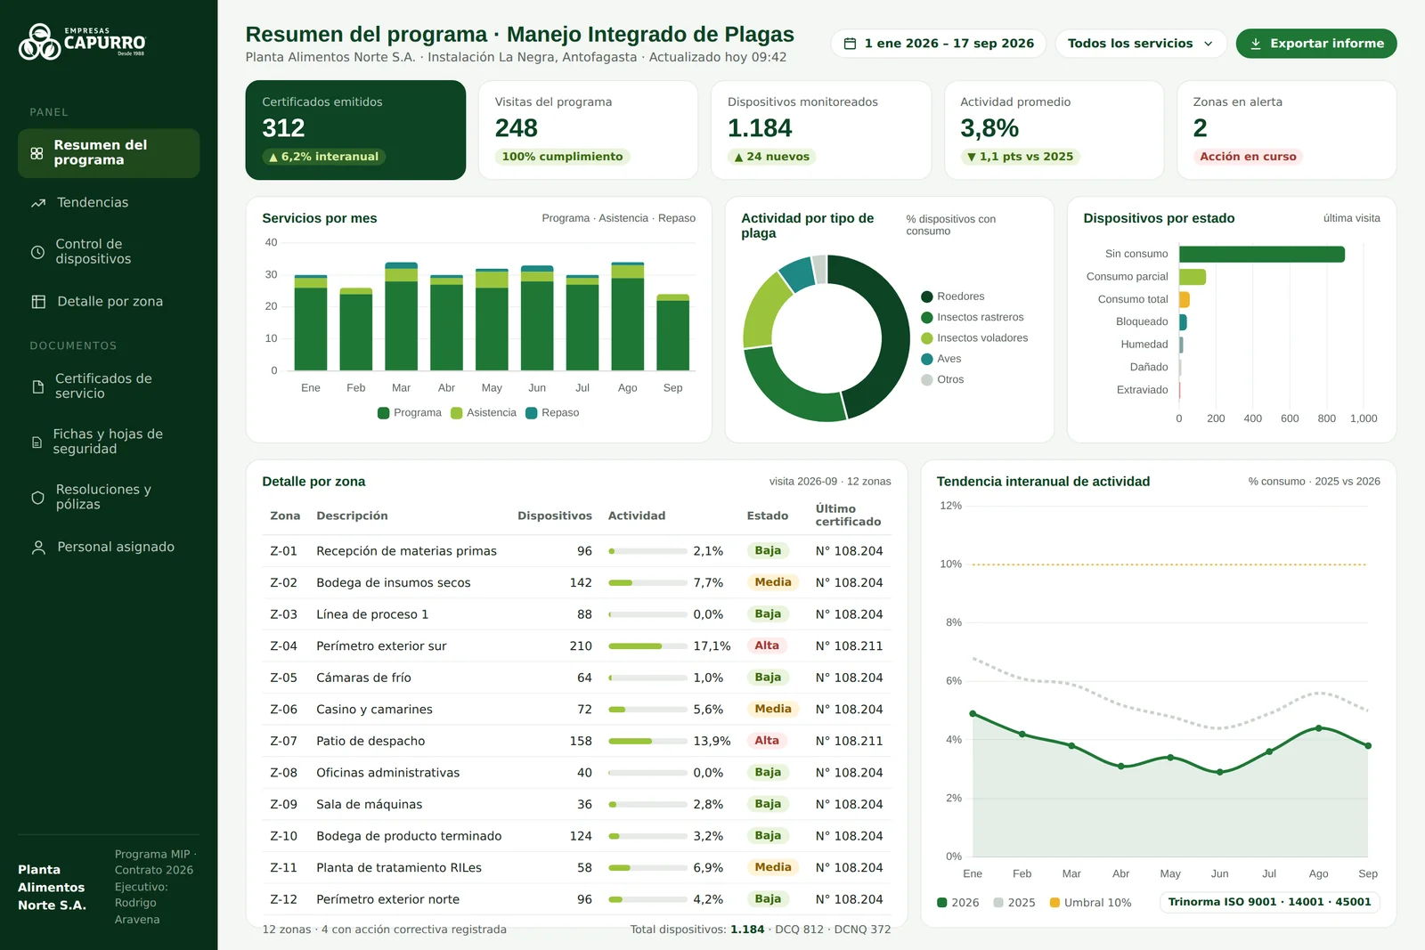Click the Ago bar in Servicios por mes
This screenshot has width=1425, height=950.
tap(628, 316)
